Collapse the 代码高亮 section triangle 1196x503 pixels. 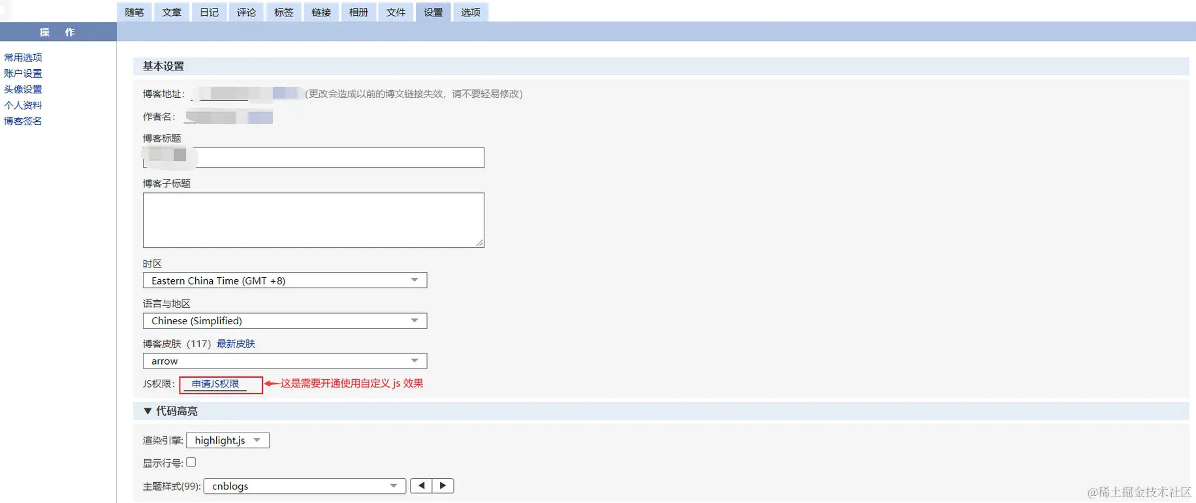click(x=148, y=411)
